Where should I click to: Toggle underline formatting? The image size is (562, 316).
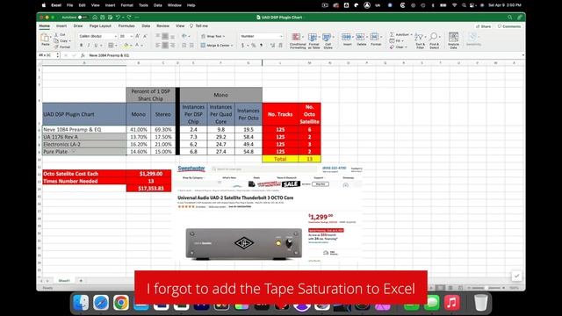click(96, 46)
